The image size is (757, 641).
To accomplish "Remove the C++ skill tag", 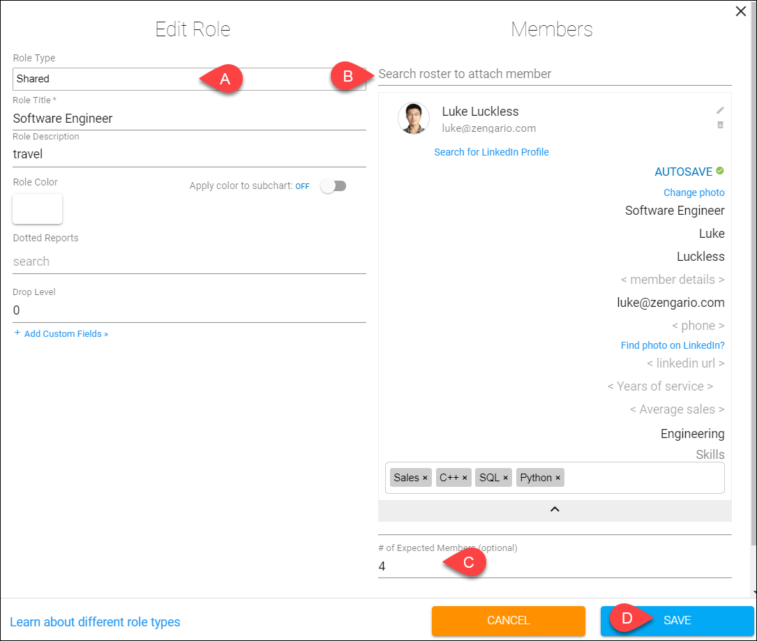I will click(465, 478).
